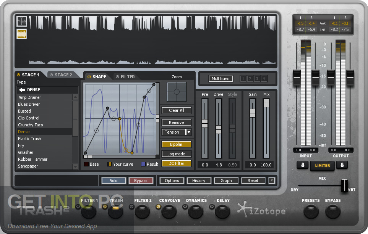Select Sandpaper distortion type
Viewport: 368px width, 234px height.
click(x=45, y=166)
